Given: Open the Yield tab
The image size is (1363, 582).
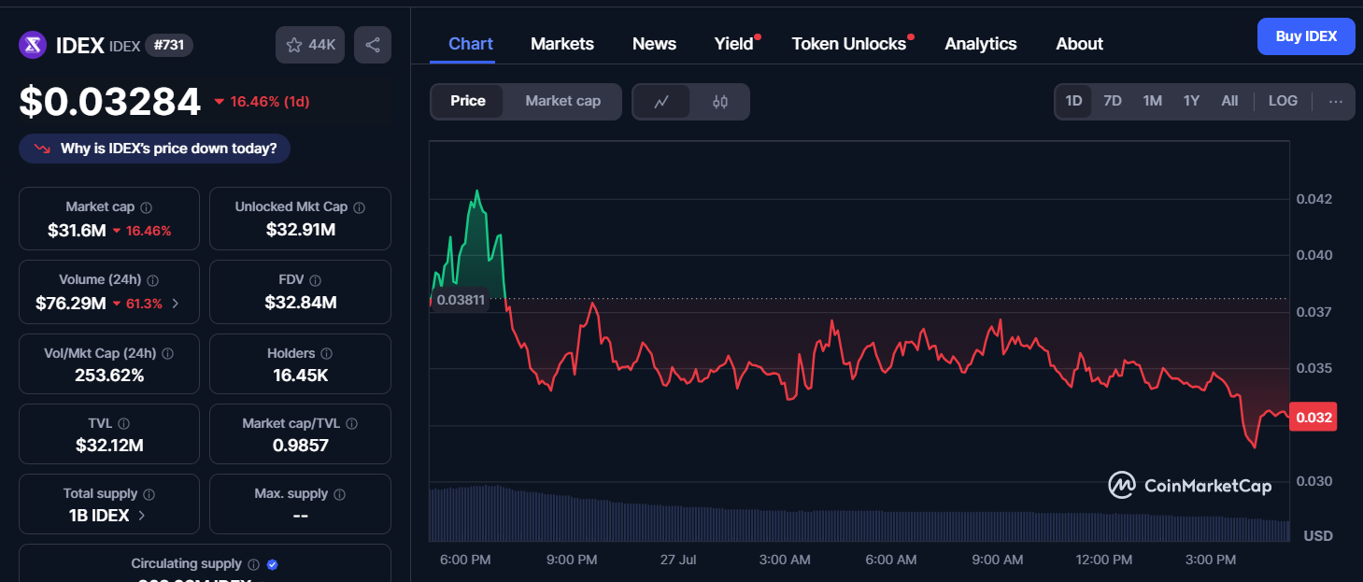Looking at the screenshot, I should coord(734,44).
